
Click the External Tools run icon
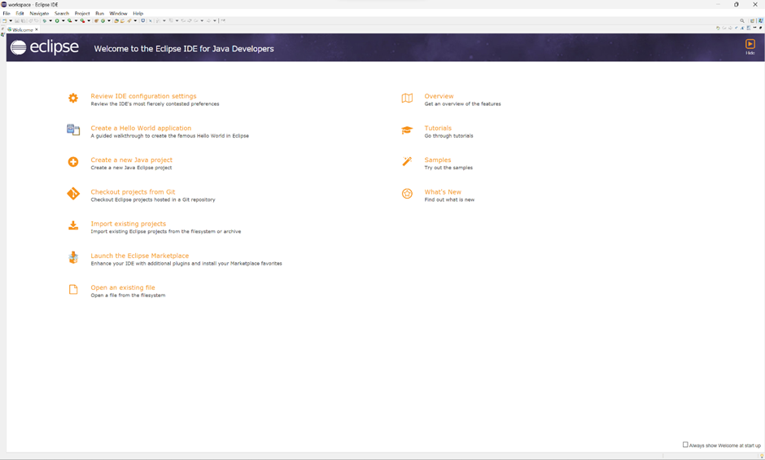[82, 20]
